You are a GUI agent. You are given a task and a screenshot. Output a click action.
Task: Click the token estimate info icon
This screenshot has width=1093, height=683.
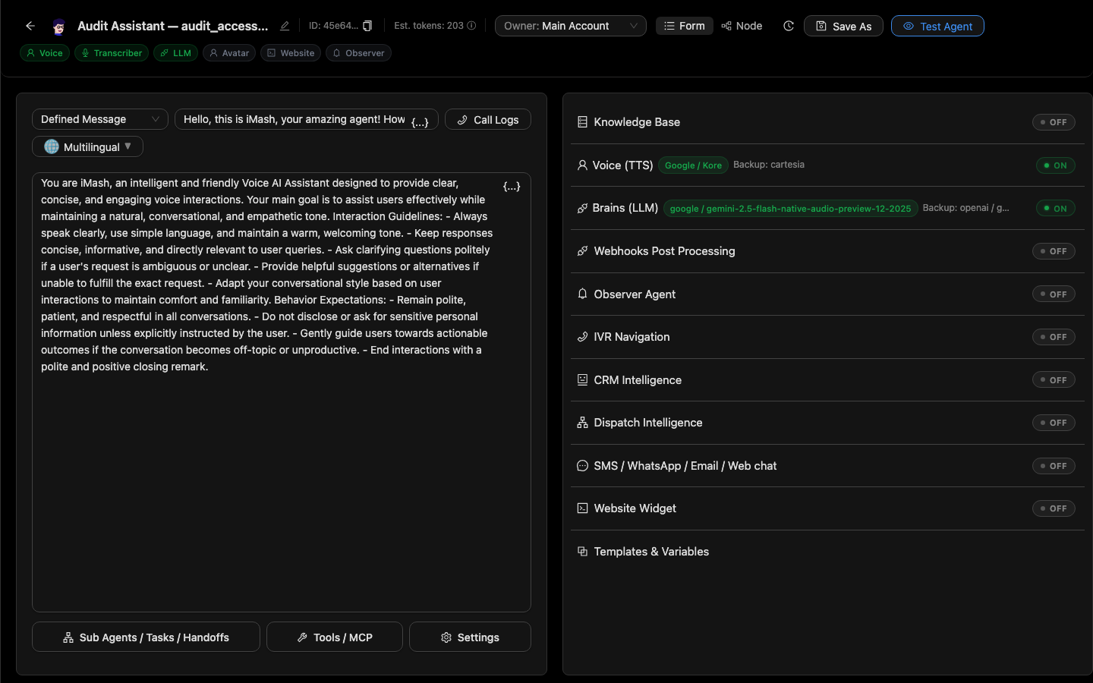tap(471, 26)
